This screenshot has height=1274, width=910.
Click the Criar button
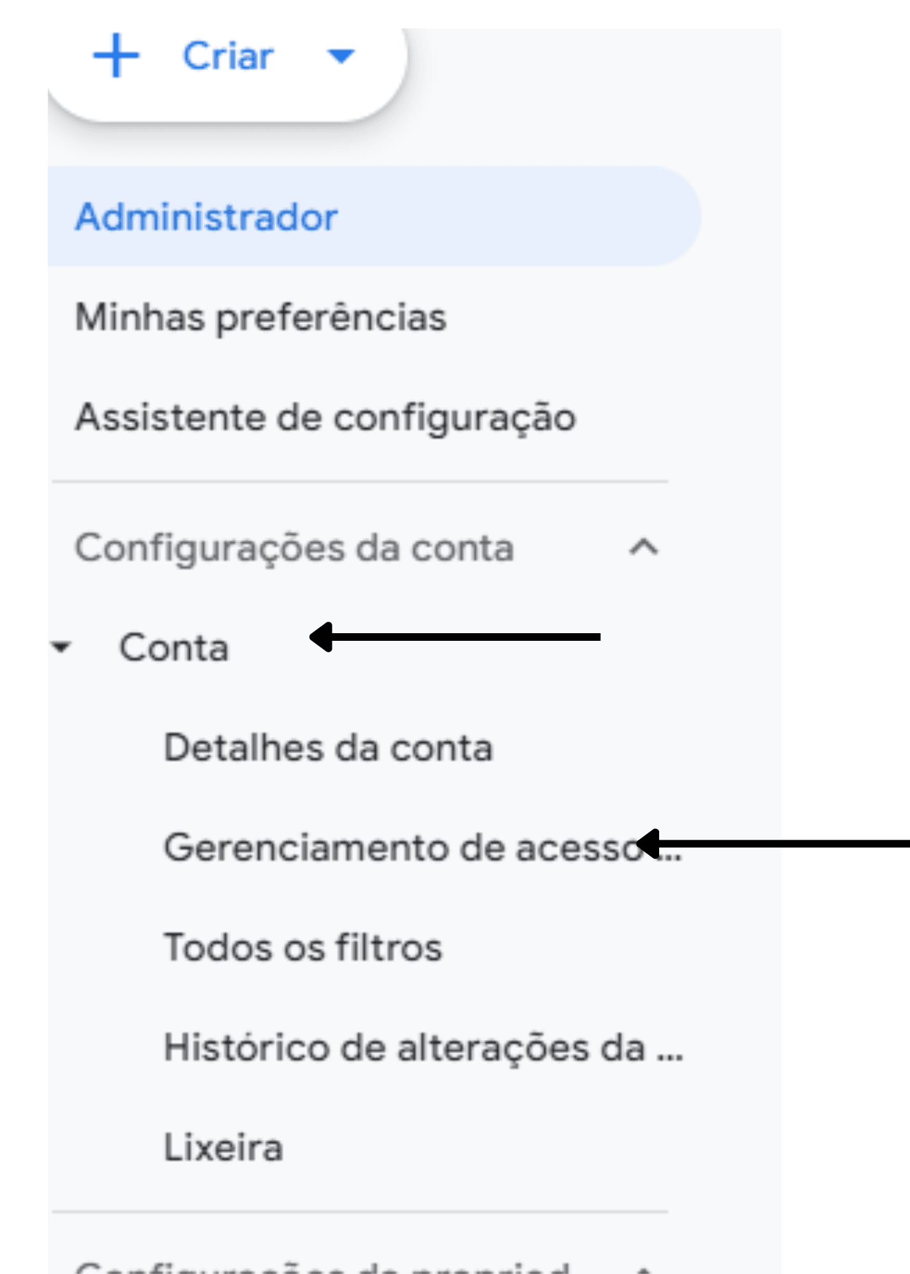(x=225, y=56)
